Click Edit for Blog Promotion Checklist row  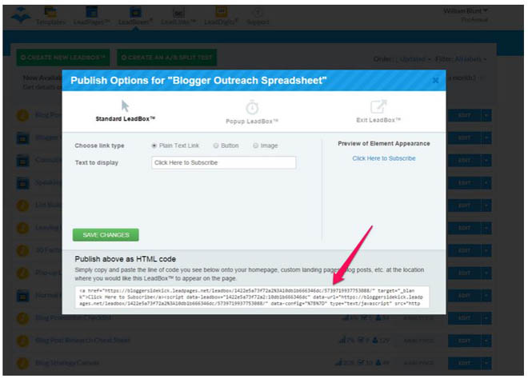coord(464,318)
